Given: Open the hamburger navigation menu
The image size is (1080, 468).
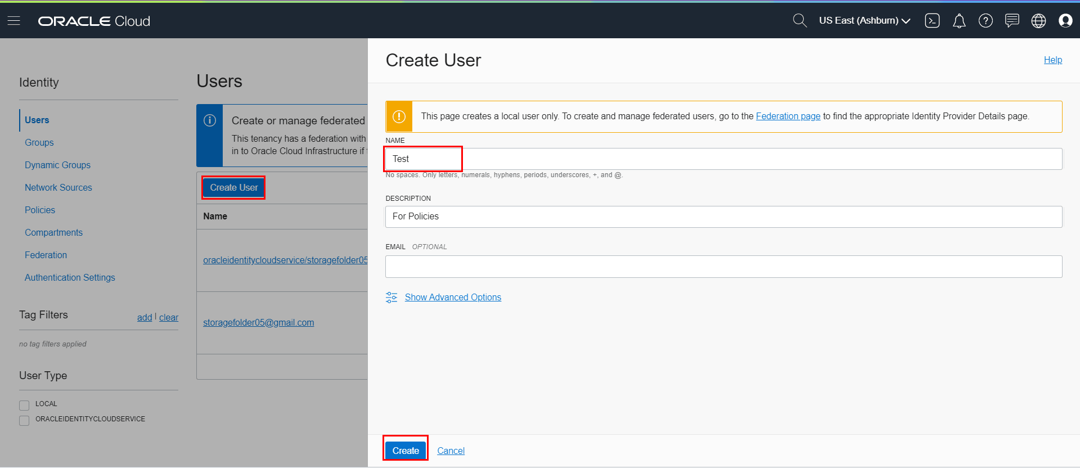Looking at the screenshot, I should click(14, 21).
